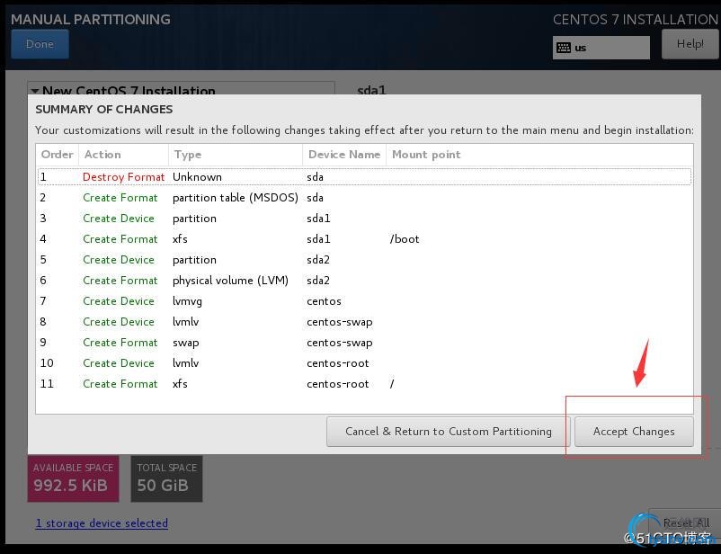This screenshot has width=721, height=554.
Task: Select the lvmvg centos row
Action: 364,301
